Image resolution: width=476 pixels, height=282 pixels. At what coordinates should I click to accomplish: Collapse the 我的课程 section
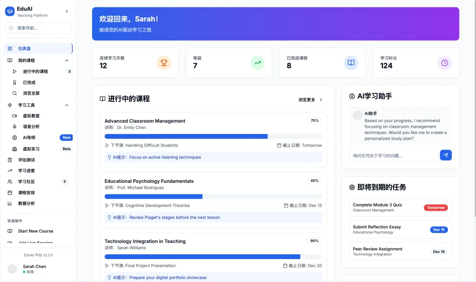coord(67,60)
